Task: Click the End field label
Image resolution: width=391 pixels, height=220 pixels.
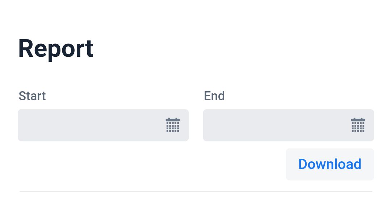Action: pyautogui.click(x=214, y=96)
